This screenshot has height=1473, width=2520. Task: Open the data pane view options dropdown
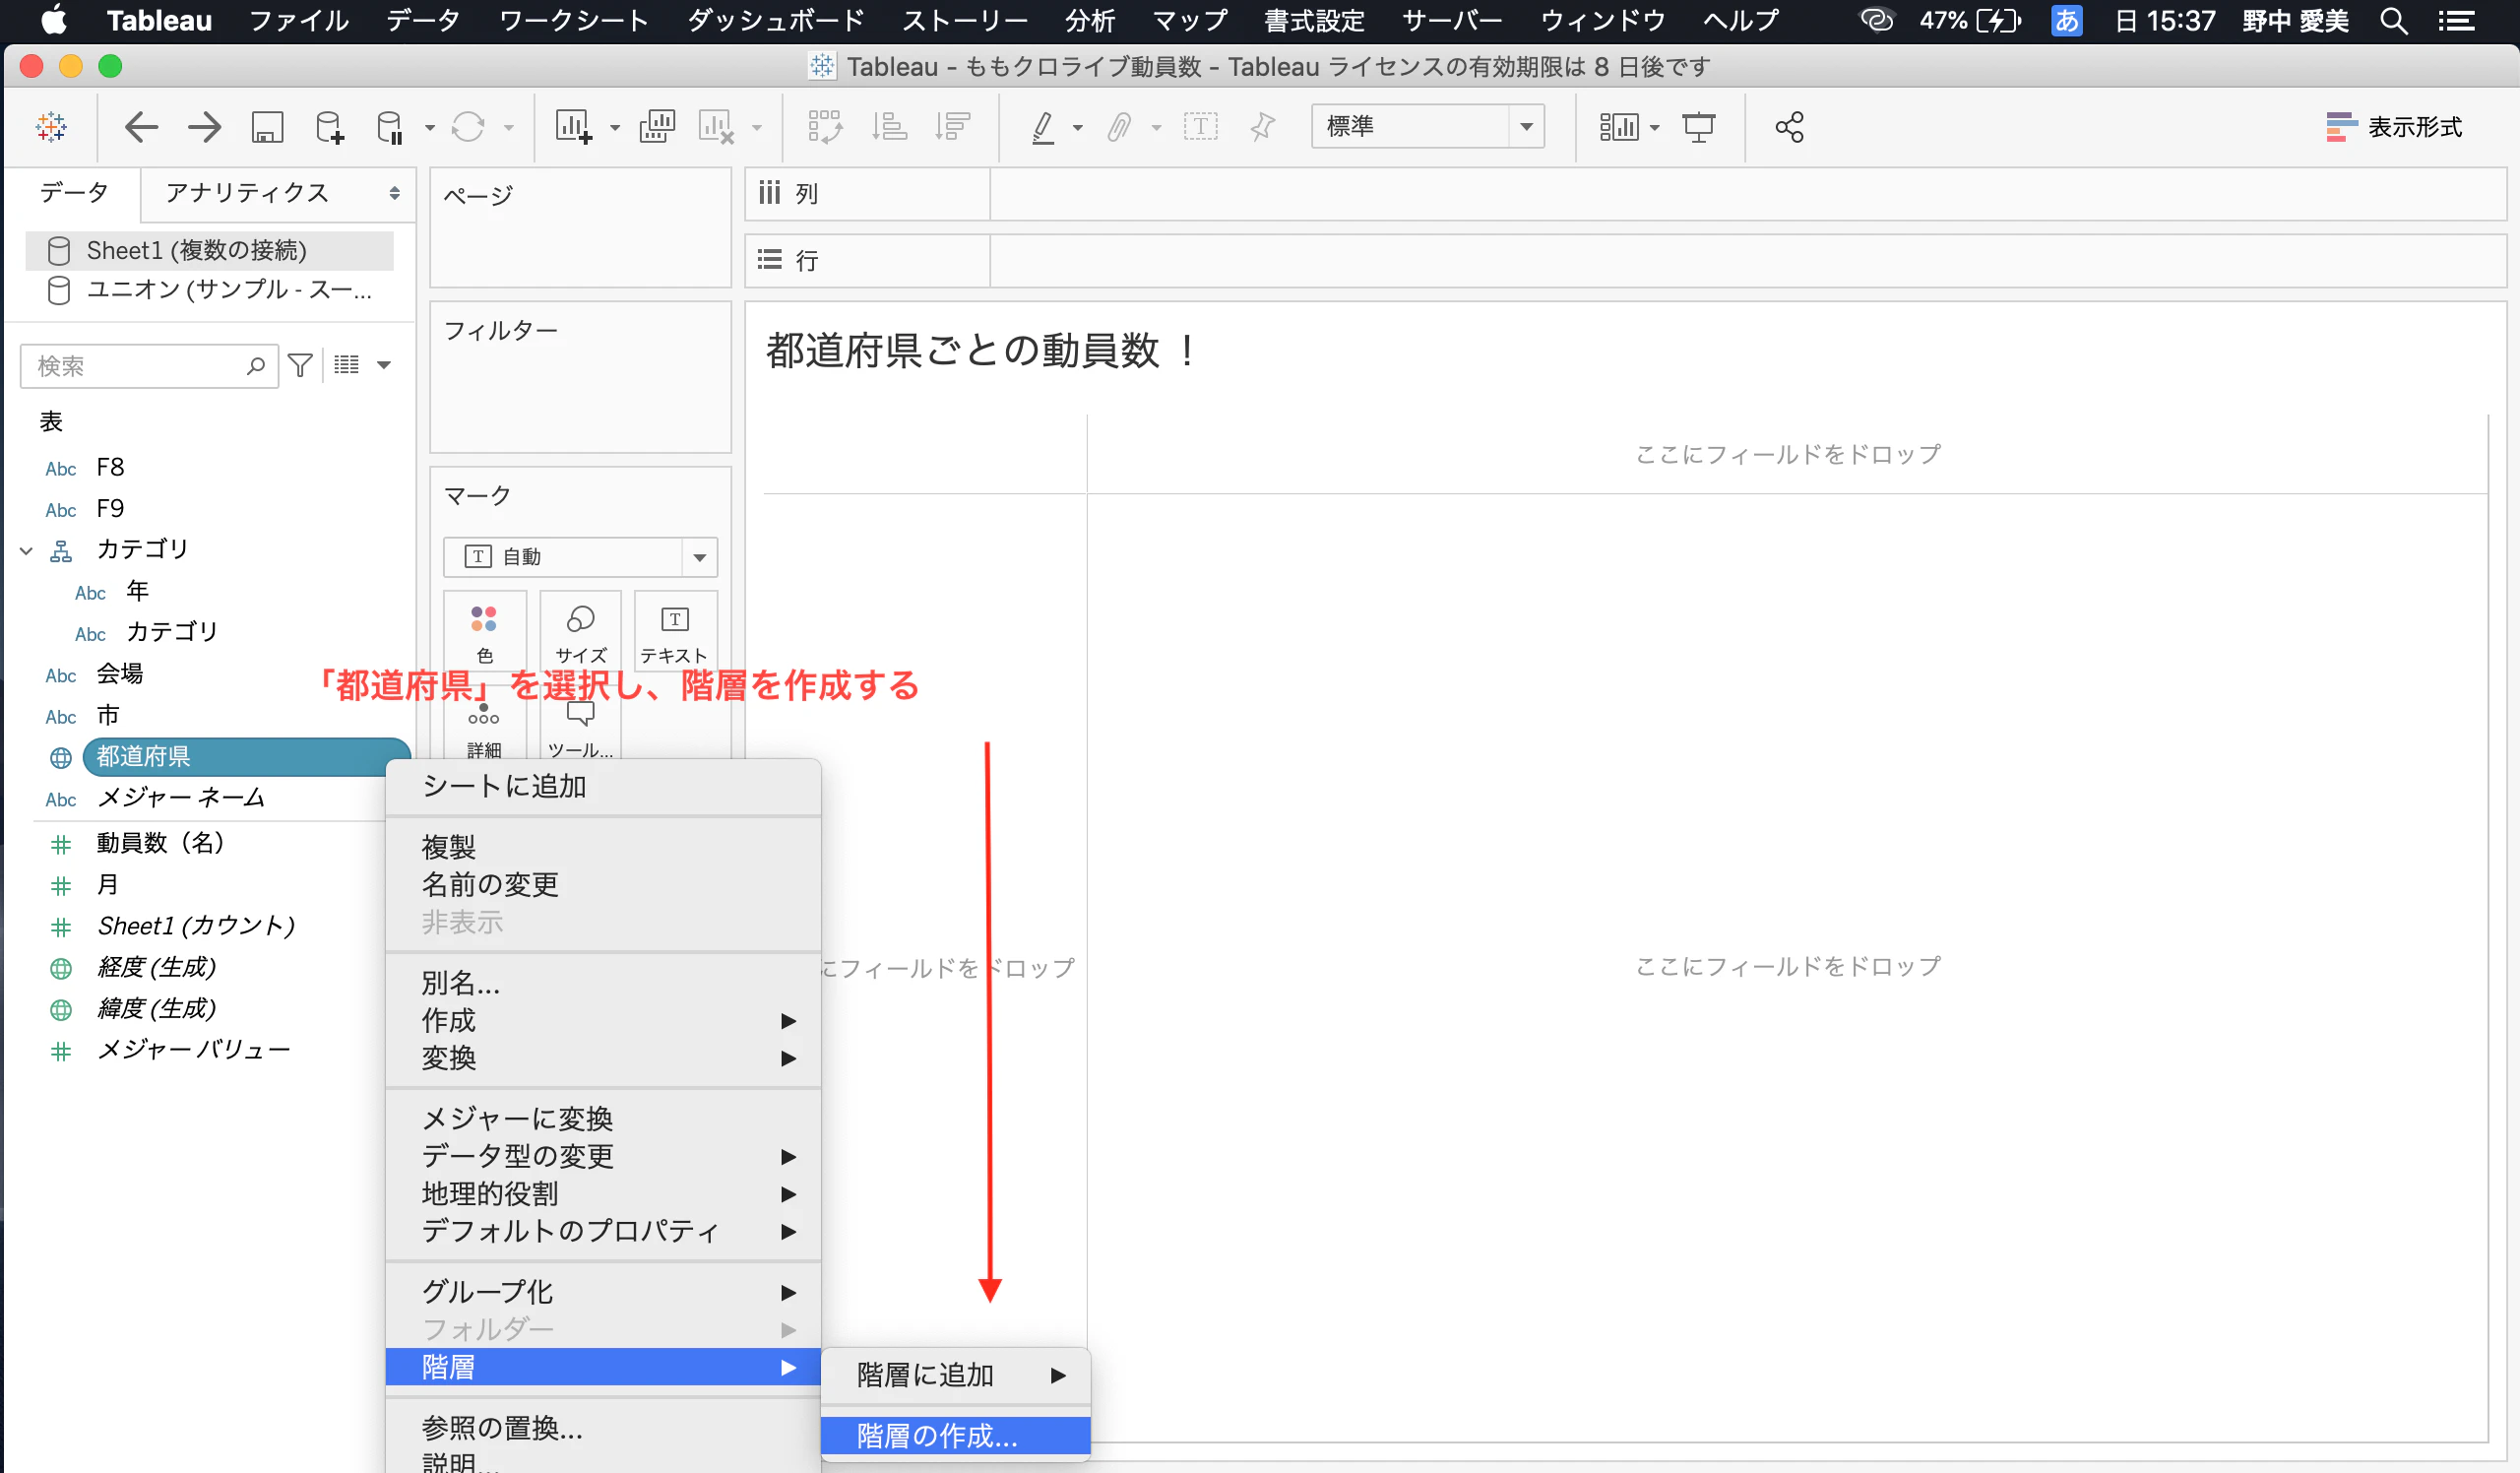(x=384, y=365)
